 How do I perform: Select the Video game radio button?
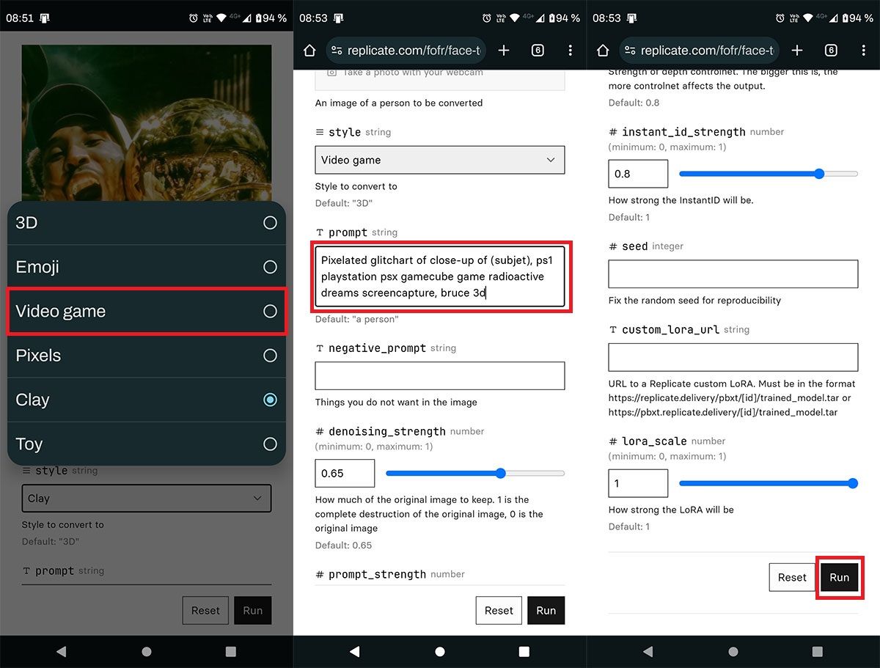(270, 311)
